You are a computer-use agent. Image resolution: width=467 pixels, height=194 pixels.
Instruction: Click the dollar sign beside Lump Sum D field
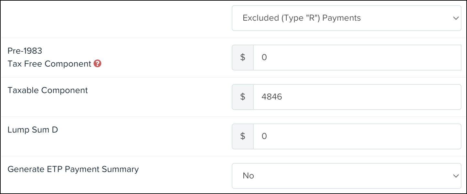243,136
